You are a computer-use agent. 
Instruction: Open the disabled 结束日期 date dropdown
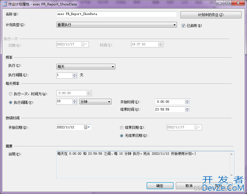[x=197, y=127]
